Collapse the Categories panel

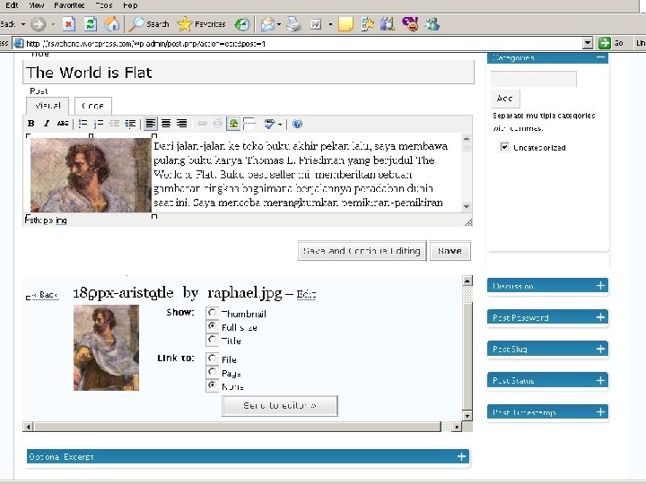600,57
